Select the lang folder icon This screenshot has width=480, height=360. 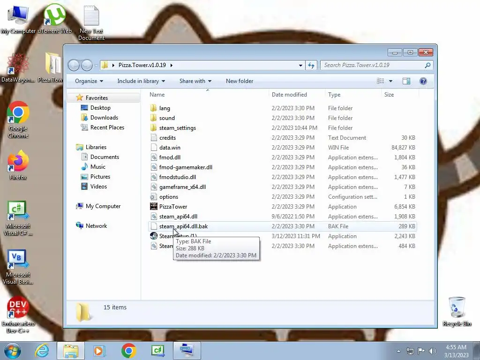(x=154, y=108)
